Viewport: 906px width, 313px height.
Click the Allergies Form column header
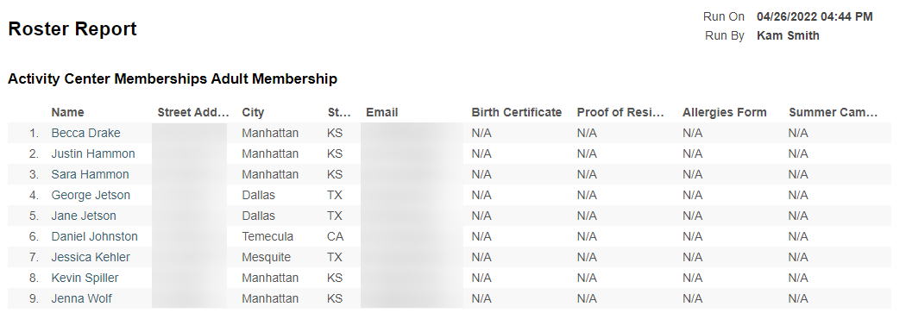click(x=725, y=112)
